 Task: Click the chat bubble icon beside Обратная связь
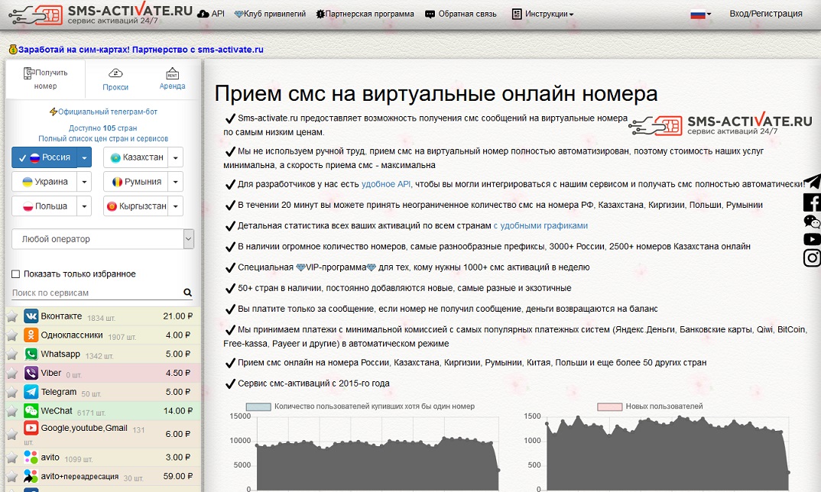pos(430,14)
